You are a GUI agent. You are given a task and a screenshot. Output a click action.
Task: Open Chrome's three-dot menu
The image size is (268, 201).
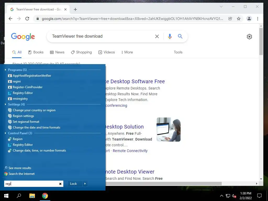coord(258,19)
